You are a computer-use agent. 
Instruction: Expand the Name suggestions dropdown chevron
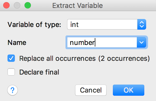pyautogui.click(x=141, y=42)
